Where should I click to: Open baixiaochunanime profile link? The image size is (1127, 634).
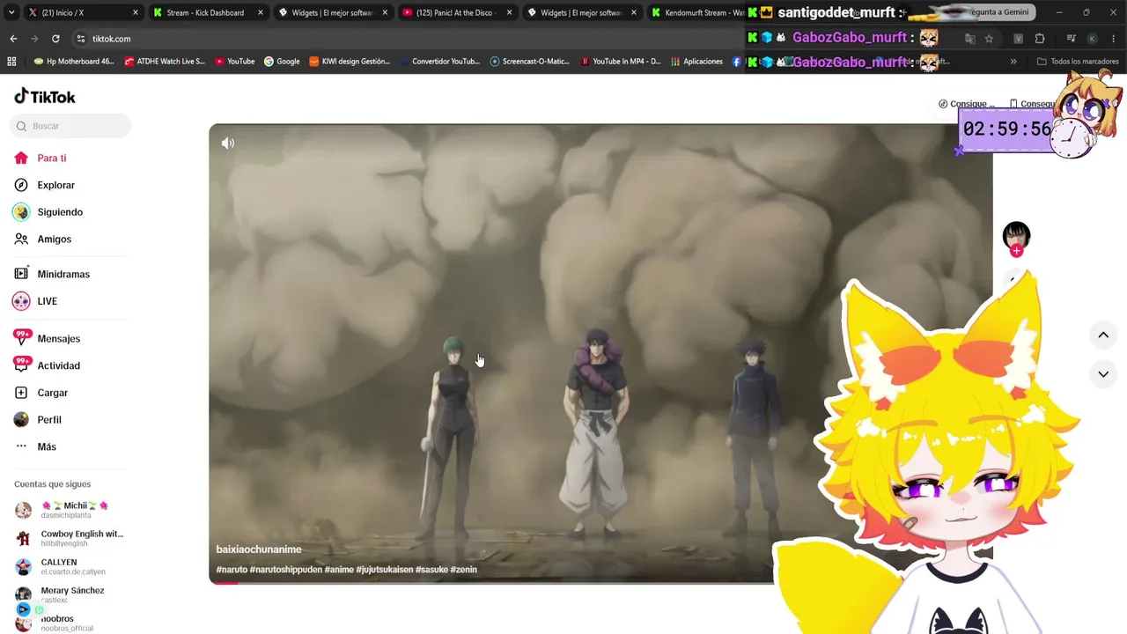pos(259,549)
